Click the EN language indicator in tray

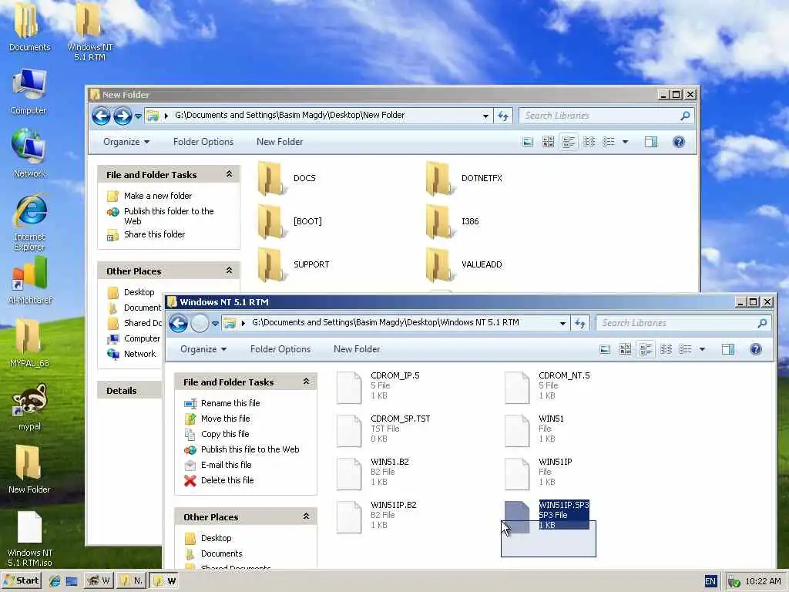coord(710,581)
